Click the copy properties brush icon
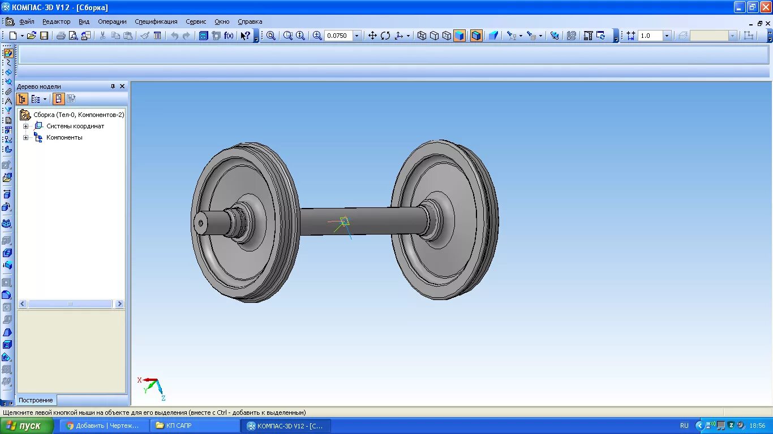The width and height of the screenshot is (773, 434). pyautogui.click(x=144, y=36)
